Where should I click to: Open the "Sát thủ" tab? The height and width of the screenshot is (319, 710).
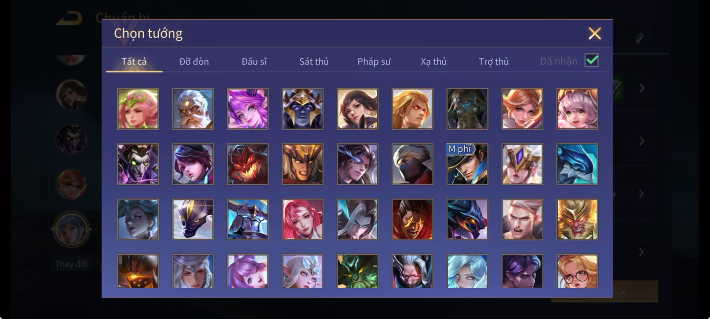tap(314, 61)
